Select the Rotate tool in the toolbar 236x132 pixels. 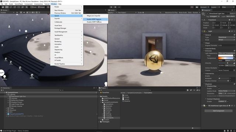11,7
